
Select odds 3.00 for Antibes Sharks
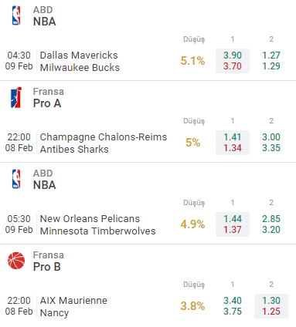(271, 143)
